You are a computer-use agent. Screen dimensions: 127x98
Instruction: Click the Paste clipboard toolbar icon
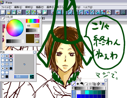45,12
